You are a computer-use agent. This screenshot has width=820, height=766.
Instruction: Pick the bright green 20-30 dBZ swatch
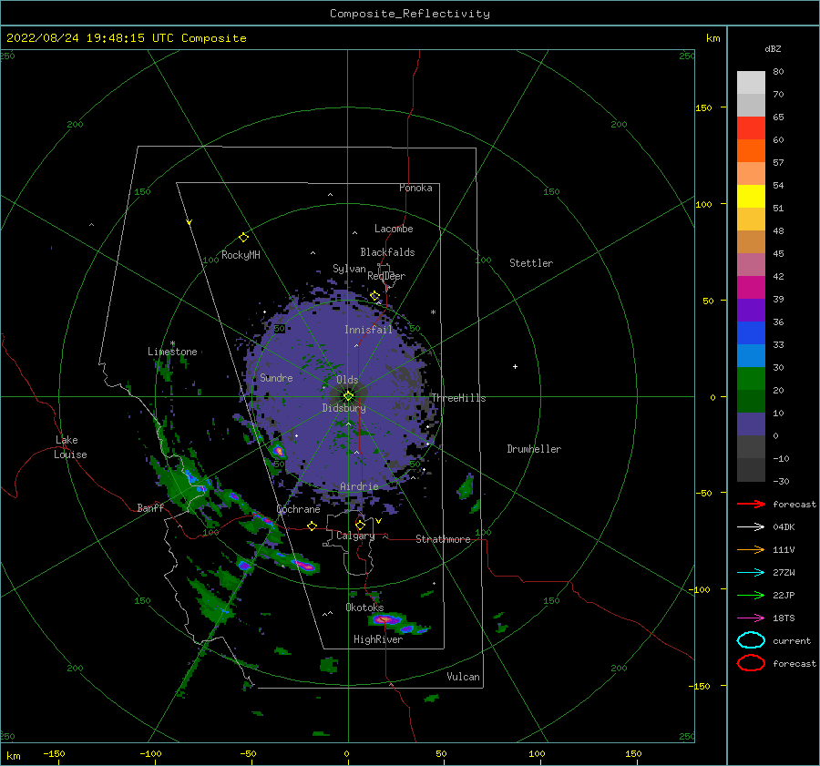click(x=751, y=378)
